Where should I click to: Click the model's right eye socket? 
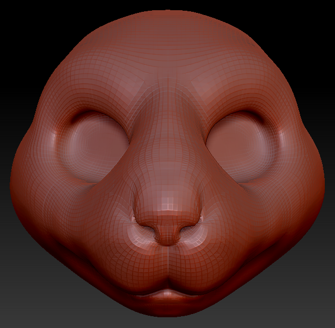tap(239, 143)
